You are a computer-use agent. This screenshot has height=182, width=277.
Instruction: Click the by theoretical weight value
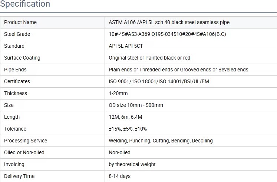click(132, 164)
